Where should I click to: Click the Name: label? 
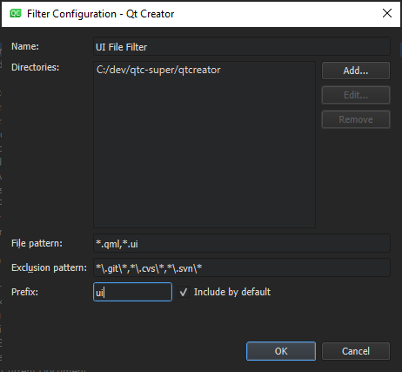coord(25,46)
